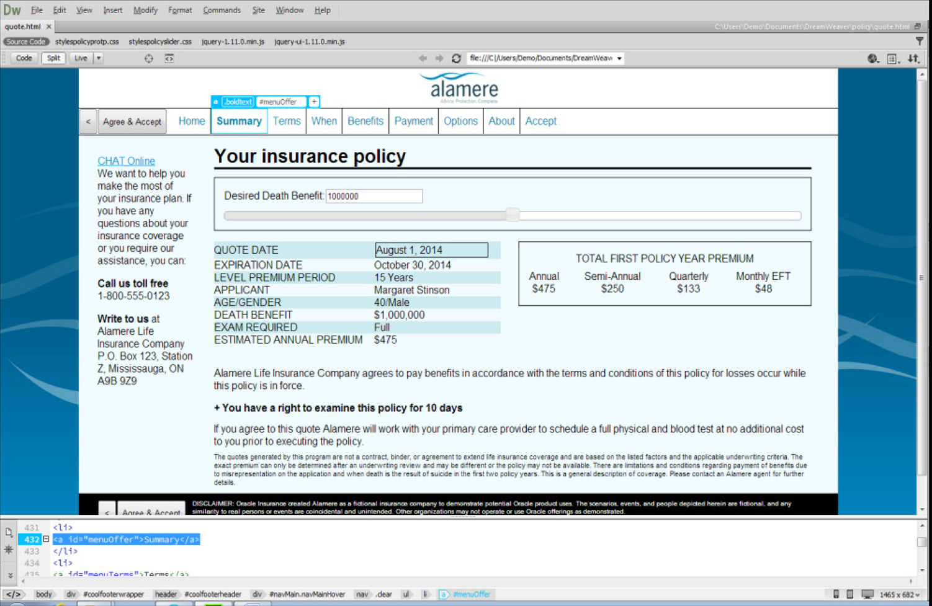Show more code toolbar tools chevron

click(11, 575)
